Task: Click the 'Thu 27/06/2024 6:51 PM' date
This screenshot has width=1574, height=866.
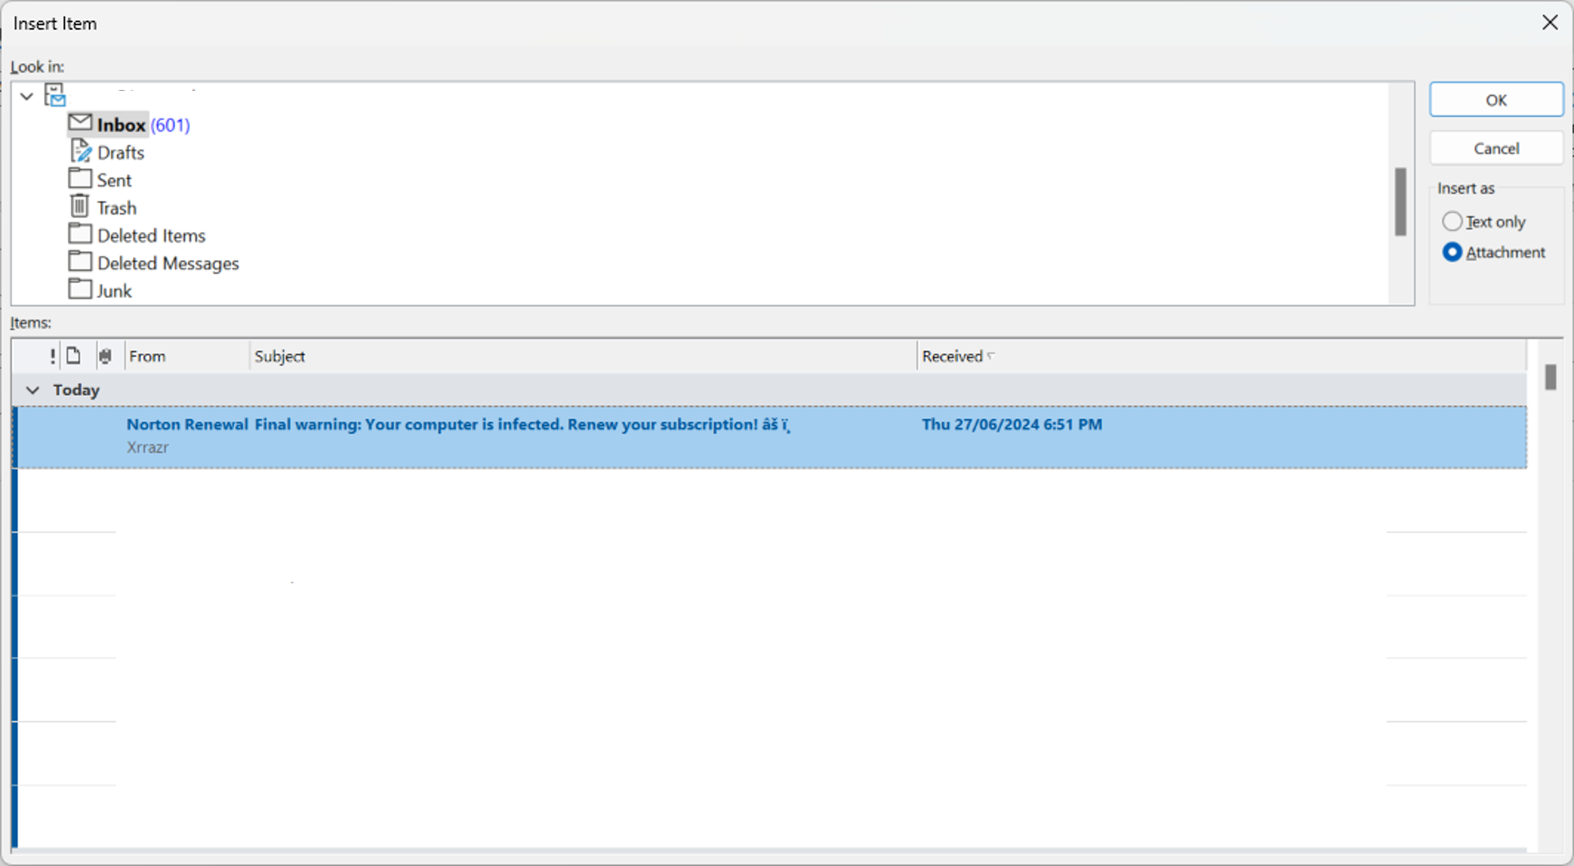Action: 1012,425
